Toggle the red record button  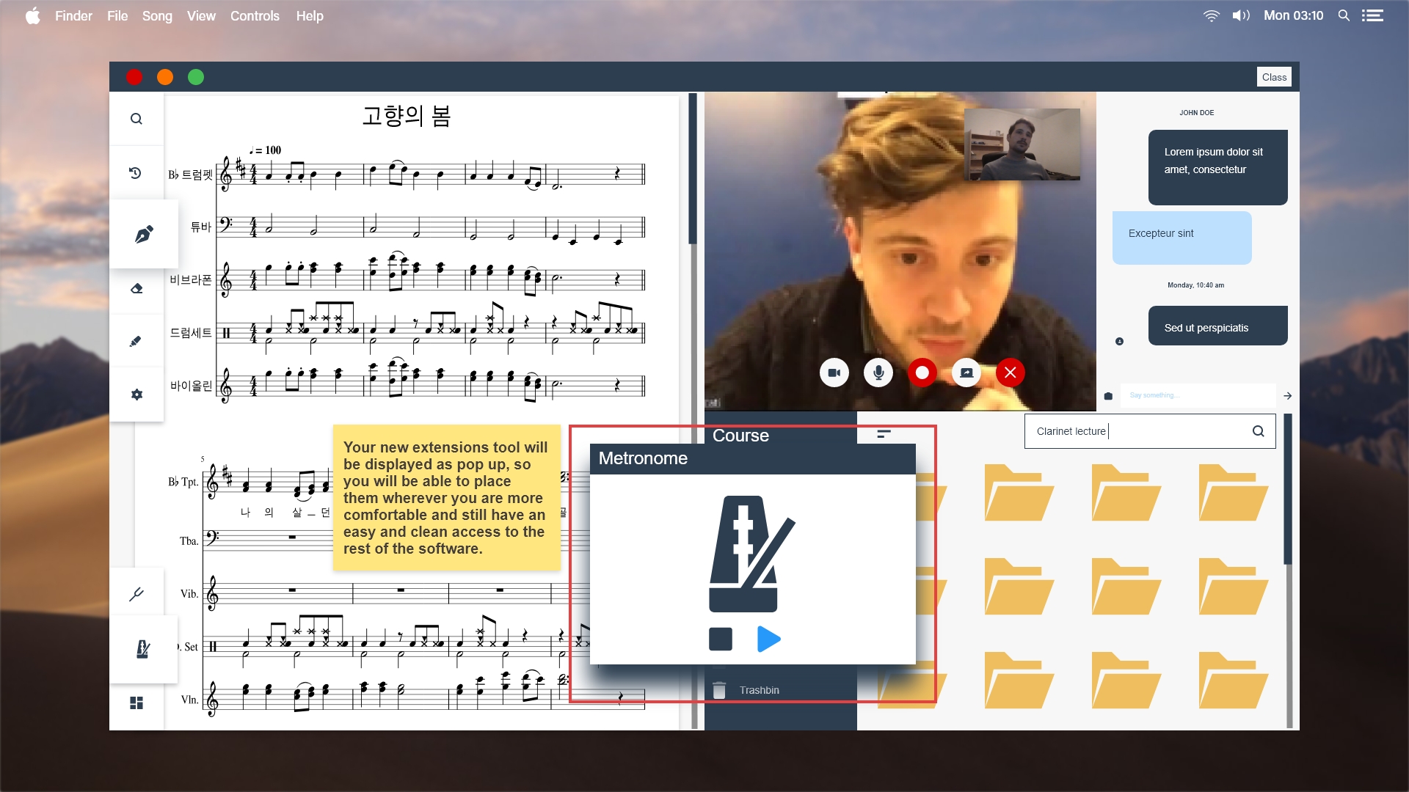click(922, 373)
